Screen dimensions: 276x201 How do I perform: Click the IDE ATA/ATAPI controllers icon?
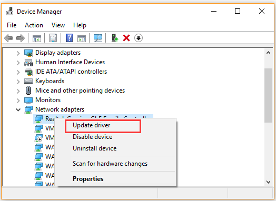pyautogui.click(x=28, y=72)
